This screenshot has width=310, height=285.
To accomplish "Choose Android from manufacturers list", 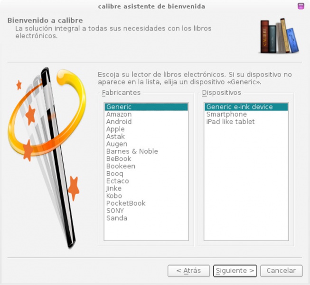I will click(x=146, y=122).
